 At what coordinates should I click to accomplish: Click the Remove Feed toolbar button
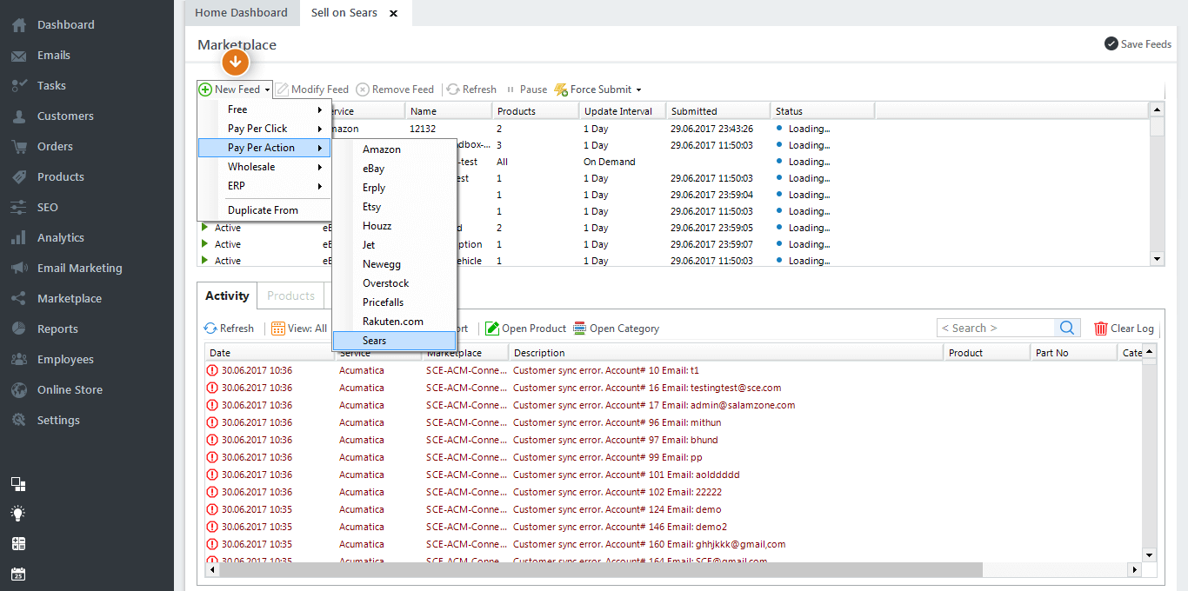coord(395,90)
